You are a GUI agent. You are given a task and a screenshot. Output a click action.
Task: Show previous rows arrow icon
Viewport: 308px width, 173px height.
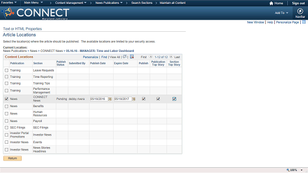tap(151, 57)
